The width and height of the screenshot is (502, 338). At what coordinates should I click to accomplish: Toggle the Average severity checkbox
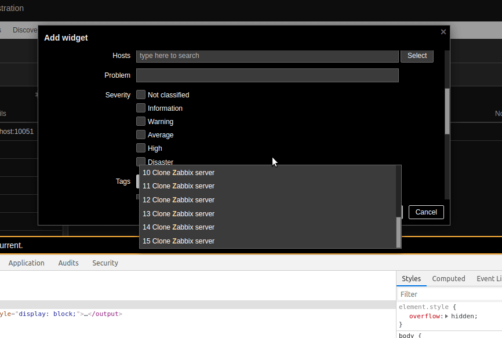coord(141,135)
